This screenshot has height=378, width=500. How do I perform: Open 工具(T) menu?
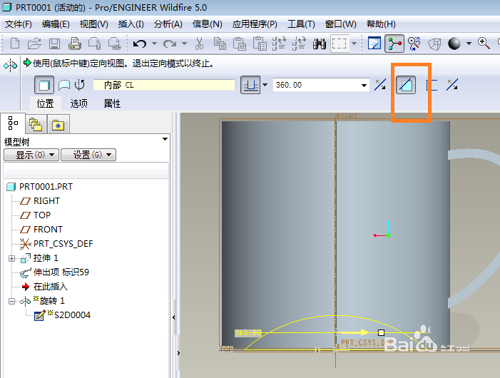click(301, 24)
